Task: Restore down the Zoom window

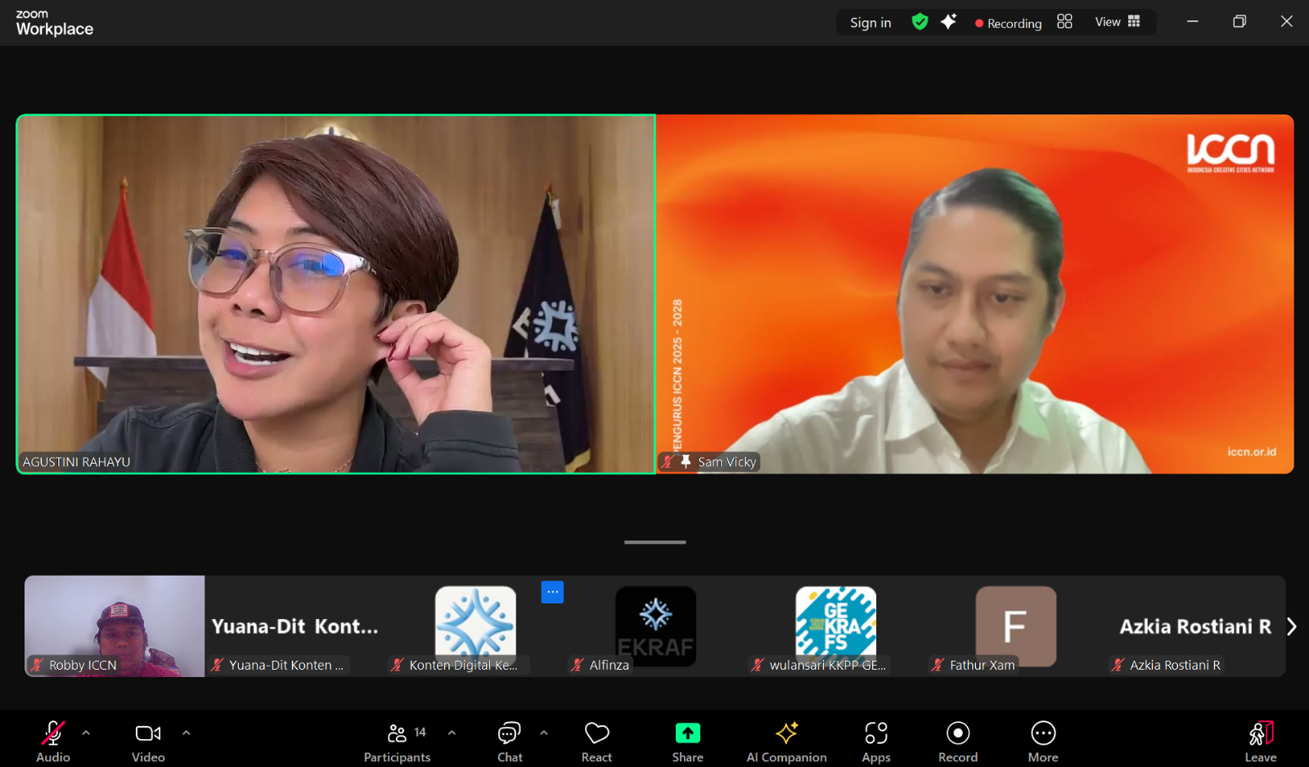Action: pyautogui.click(x=1239, y=21)
